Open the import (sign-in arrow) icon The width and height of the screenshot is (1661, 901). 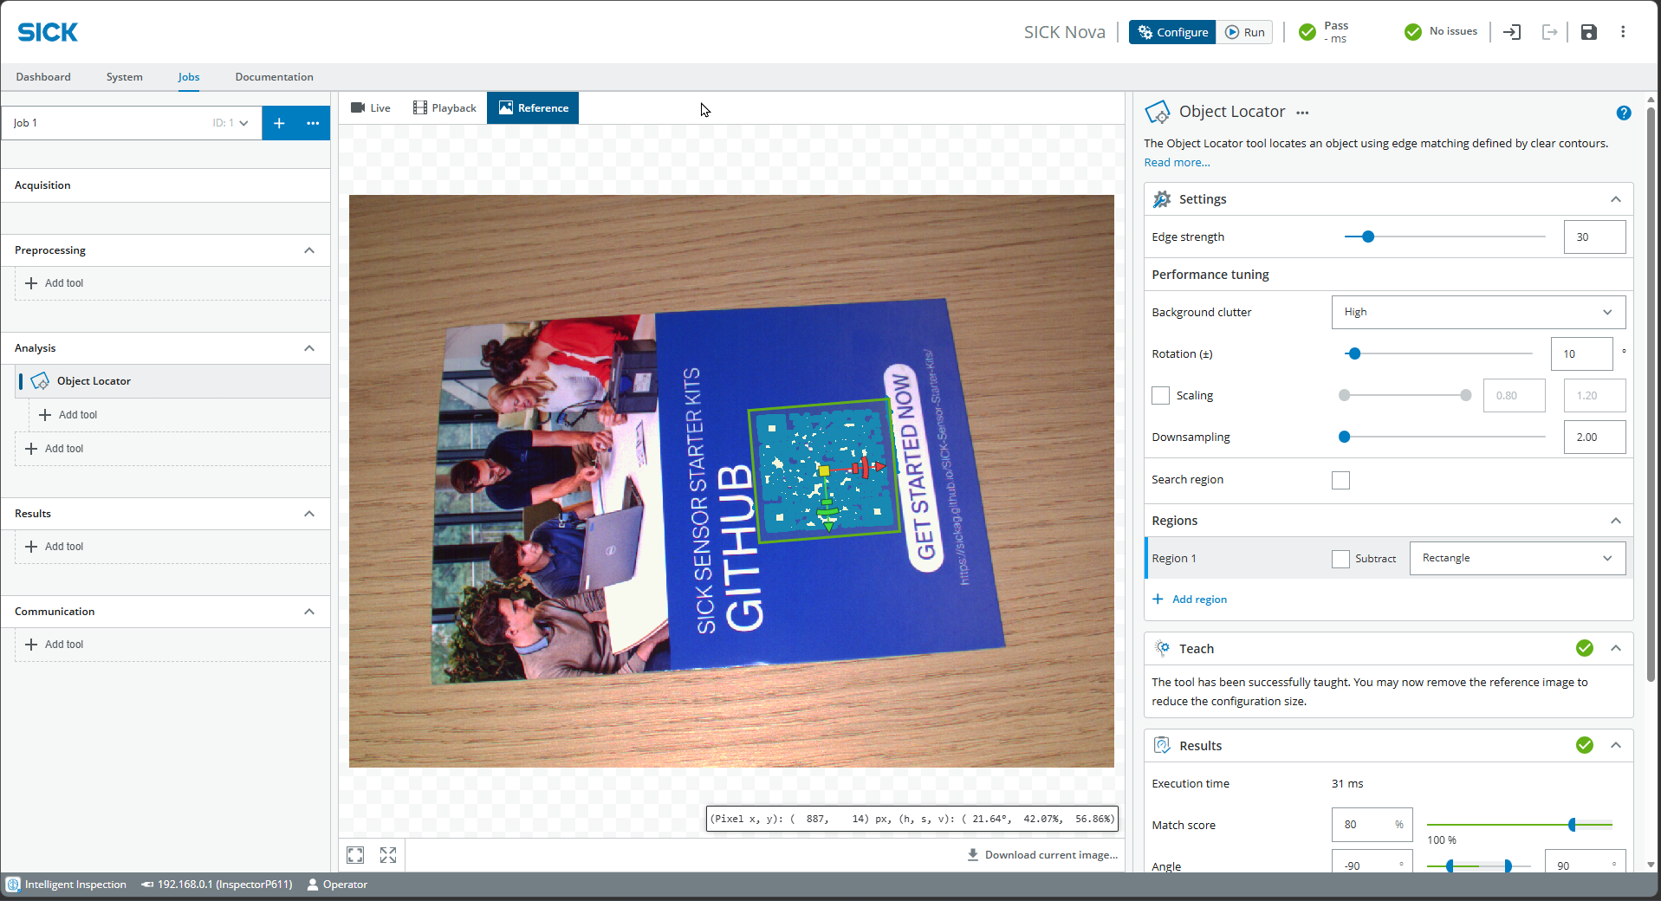tap(1512, 32)
